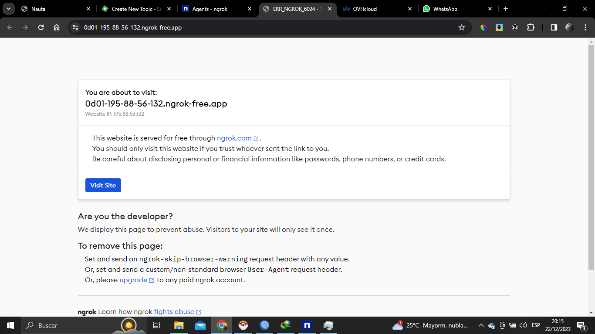
Task: Open the tab search dropdown arrow
Action: 9,9
